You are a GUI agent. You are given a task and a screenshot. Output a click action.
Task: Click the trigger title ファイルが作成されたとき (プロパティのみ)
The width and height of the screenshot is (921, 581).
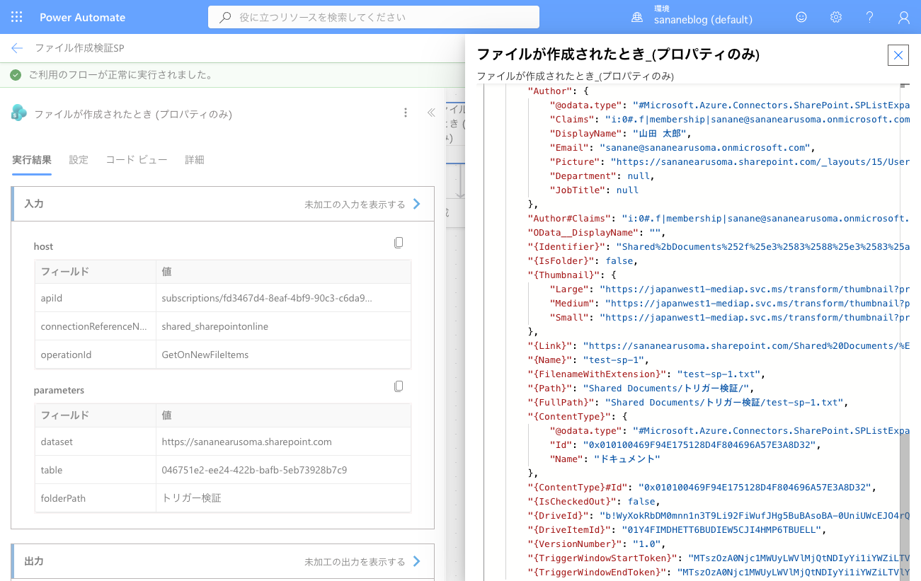[x=133, y=113]
